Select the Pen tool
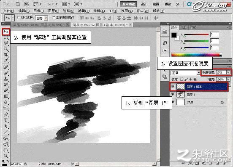Screen dimensions: 233x167 pyautogui.click(x=6, y=114)
